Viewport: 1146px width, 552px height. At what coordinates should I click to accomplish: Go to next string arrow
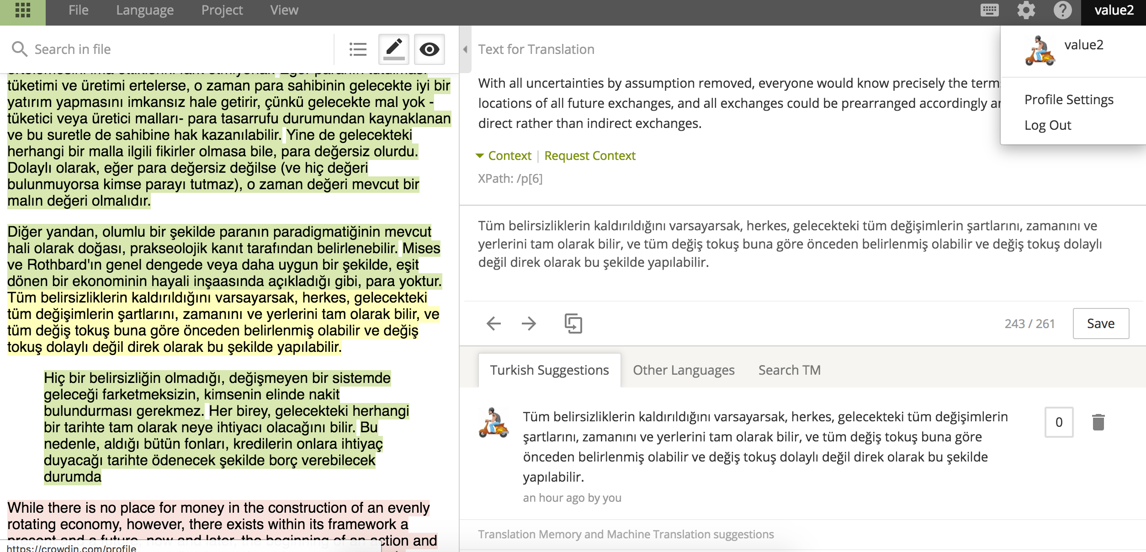click(x=529, y=324)
